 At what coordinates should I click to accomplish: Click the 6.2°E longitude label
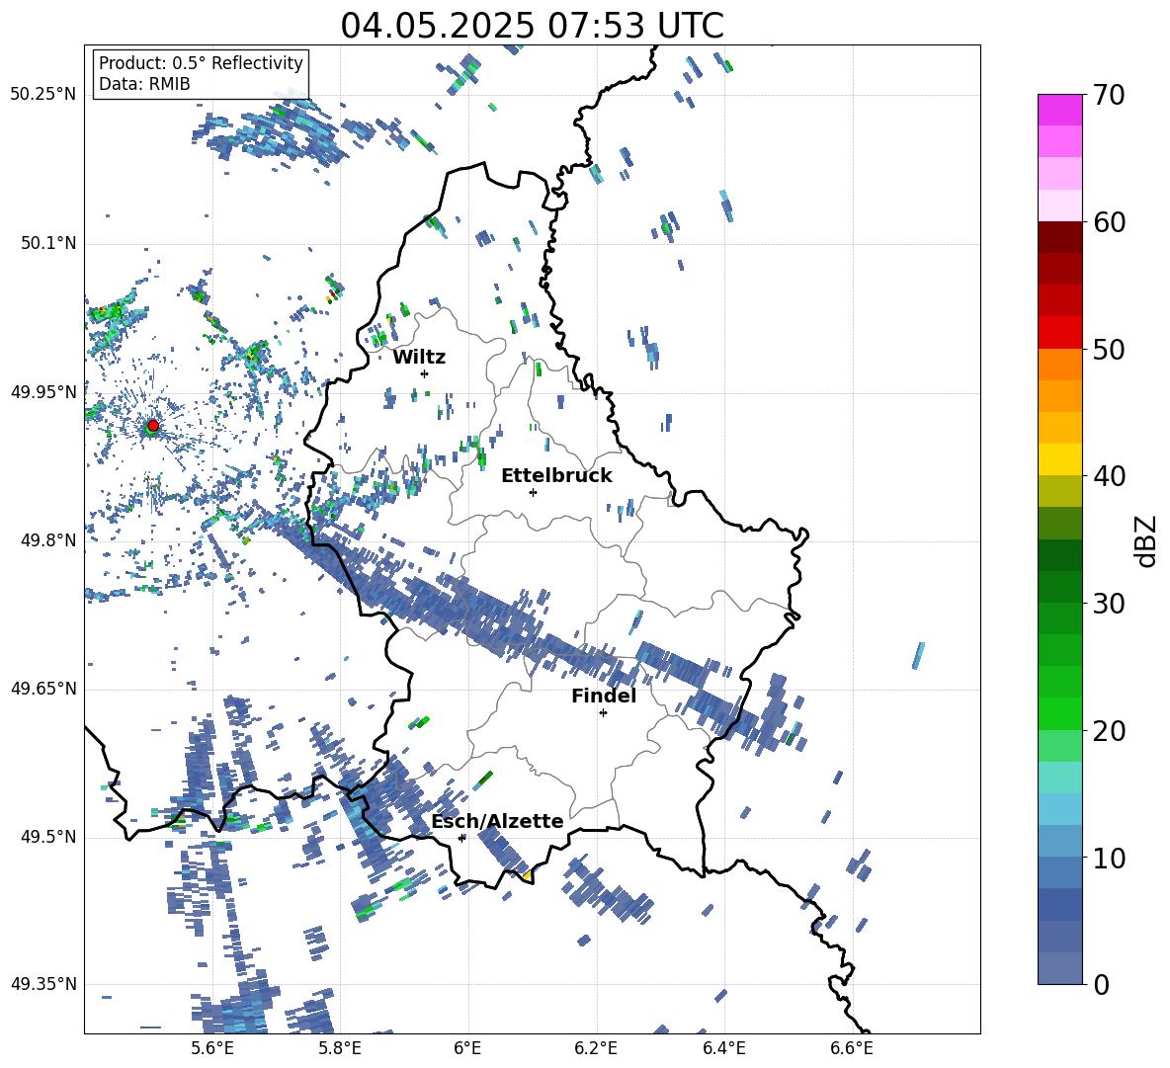click(x=596, y=1048)
